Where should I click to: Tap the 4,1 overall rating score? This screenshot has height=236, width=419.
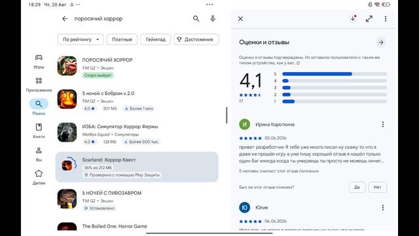point(251,81)
